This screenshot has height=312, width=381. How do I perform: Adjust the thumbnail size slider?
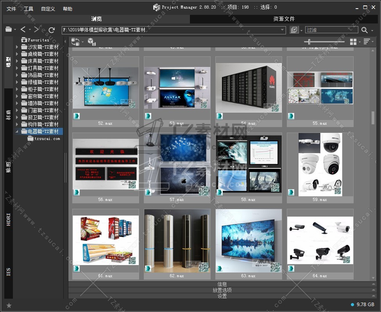[x=309, y=41]
